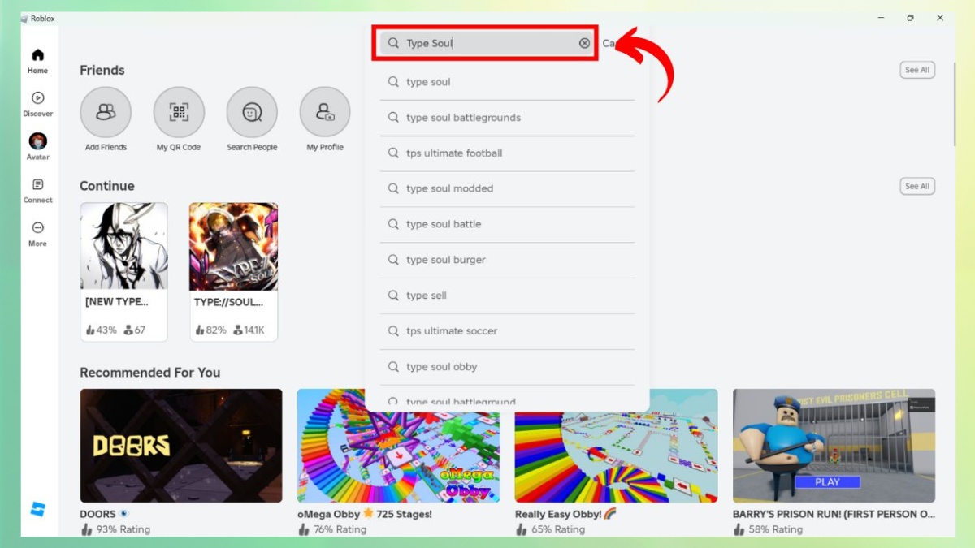Click the 43% like rating on [NEW TYPE

[x=101, y=330]
